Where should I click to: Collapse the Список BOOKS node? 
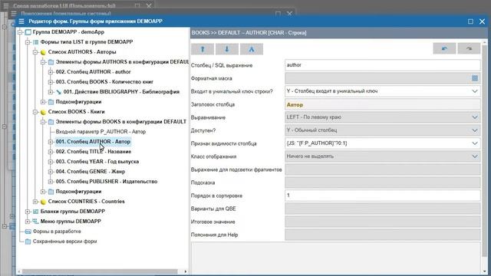[35, 112]
